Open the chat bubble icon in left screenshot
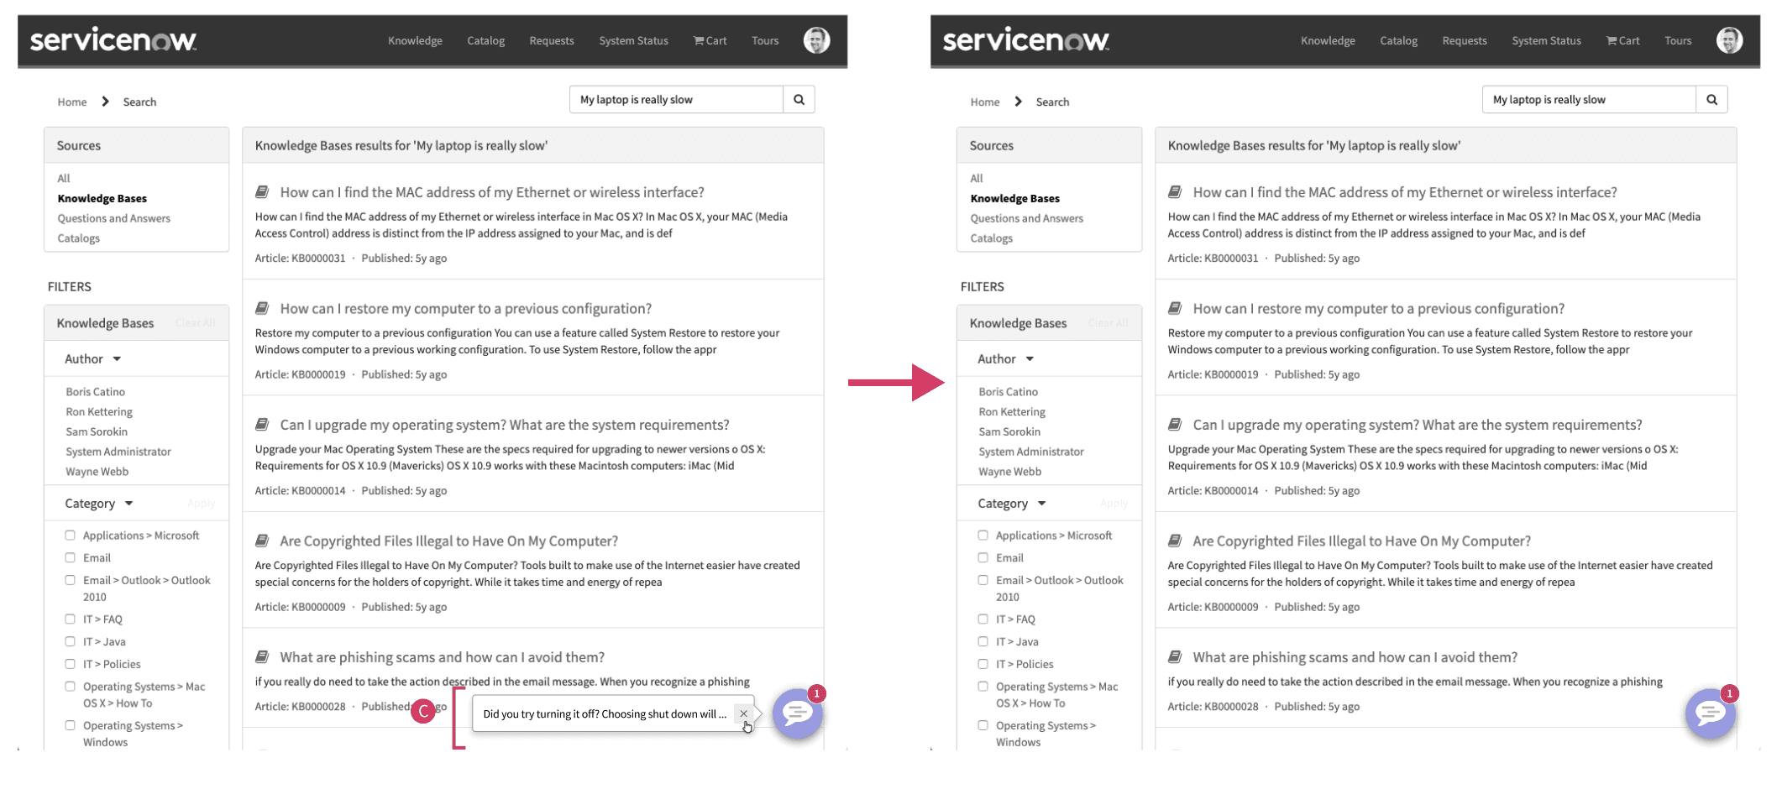The image size is (1782, 789). coord(797,713)
